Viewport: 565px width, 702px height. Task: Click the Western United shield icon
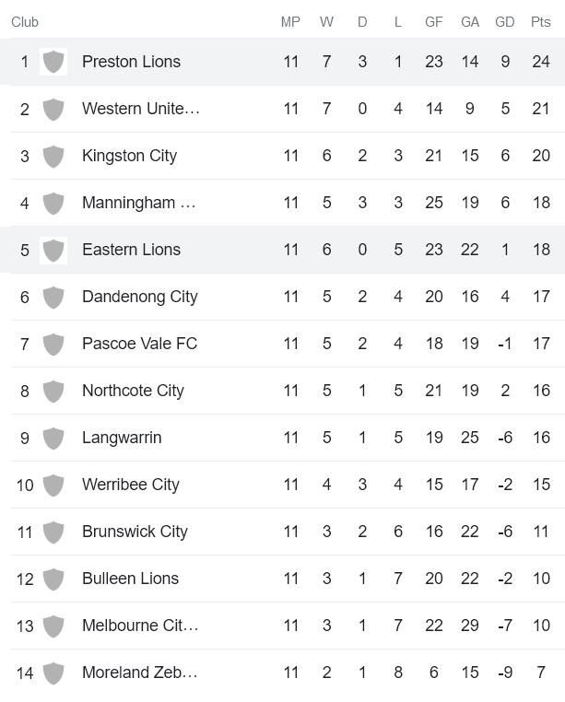pyautogui.click(x=53, y=109)
